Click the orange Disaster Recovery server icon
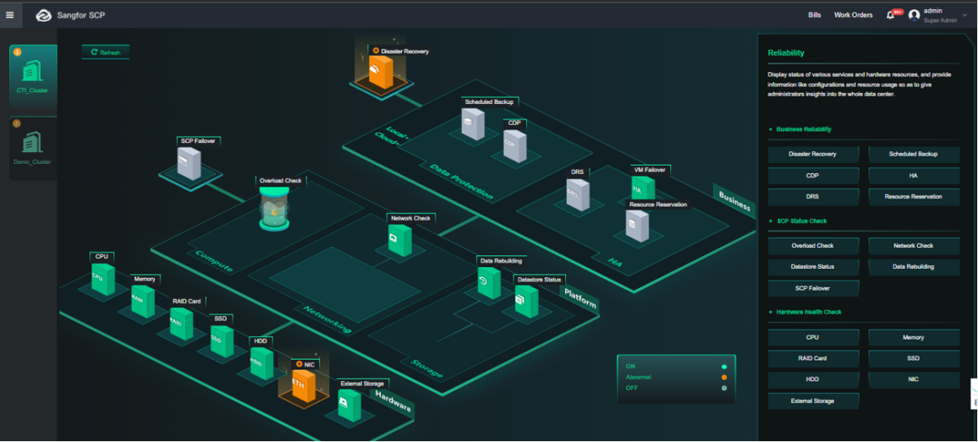 click(x=381, y=72)
